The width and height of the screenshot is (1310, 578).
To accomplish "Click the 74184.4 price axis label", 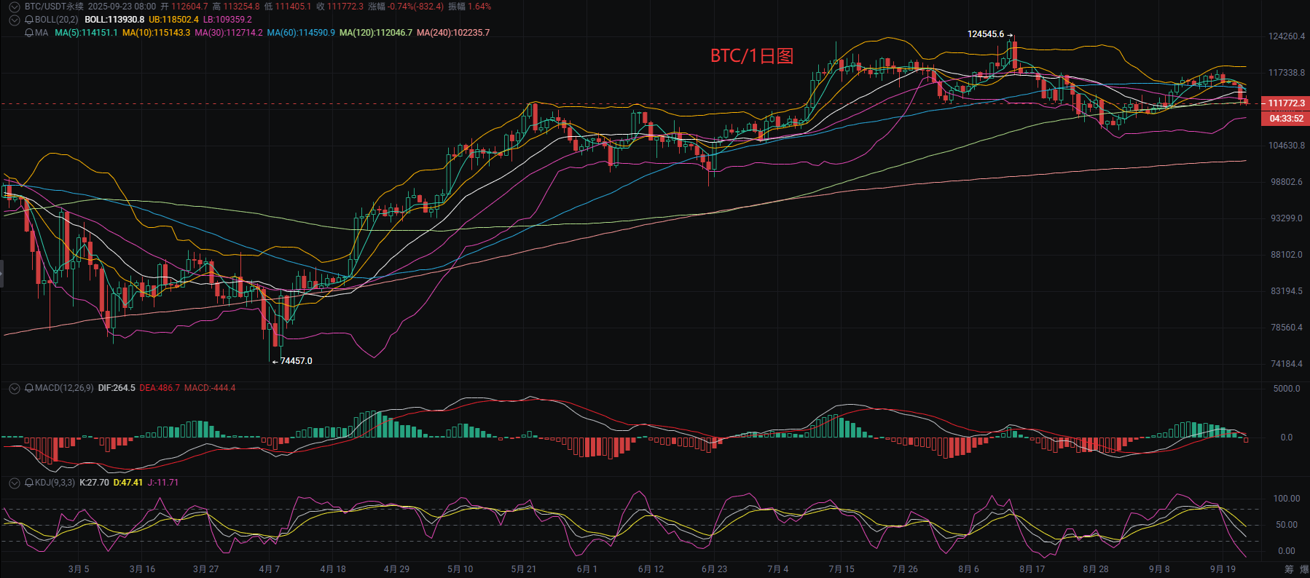I will (1287, 364).
